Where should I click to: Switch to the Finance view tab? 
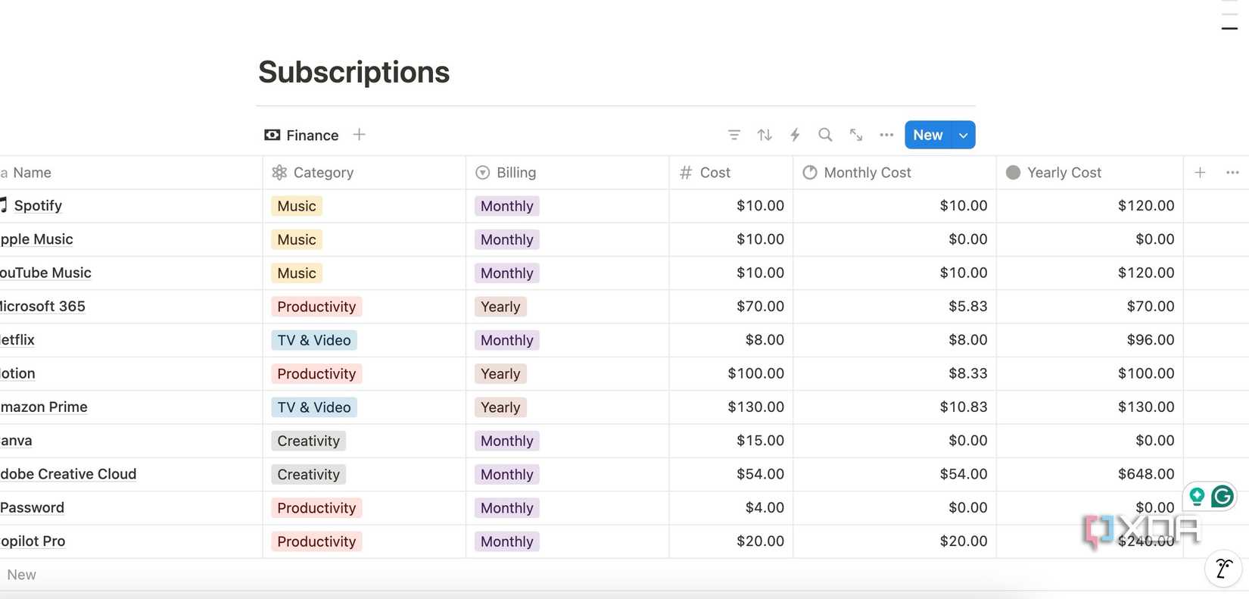(311, 134)
